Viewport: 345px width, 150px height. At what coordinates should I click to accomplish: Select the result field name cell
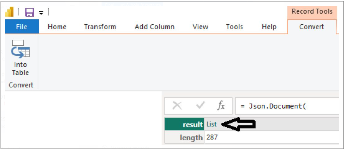coord(184,124)
